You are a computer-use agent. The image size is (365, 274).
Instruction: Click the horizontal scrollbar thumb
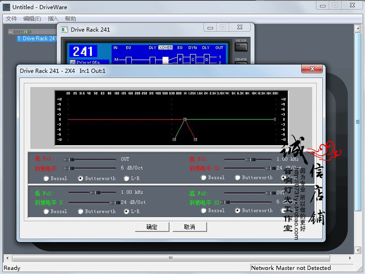click(171, 258)
